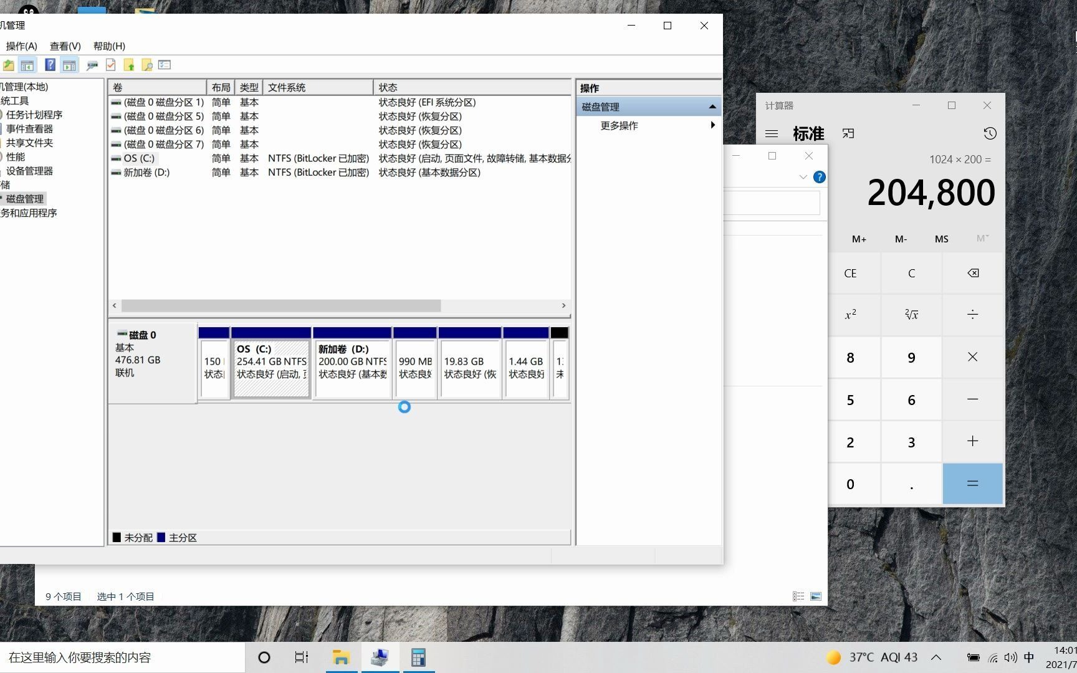Click the 文件系统 column header

coord(318,87)
